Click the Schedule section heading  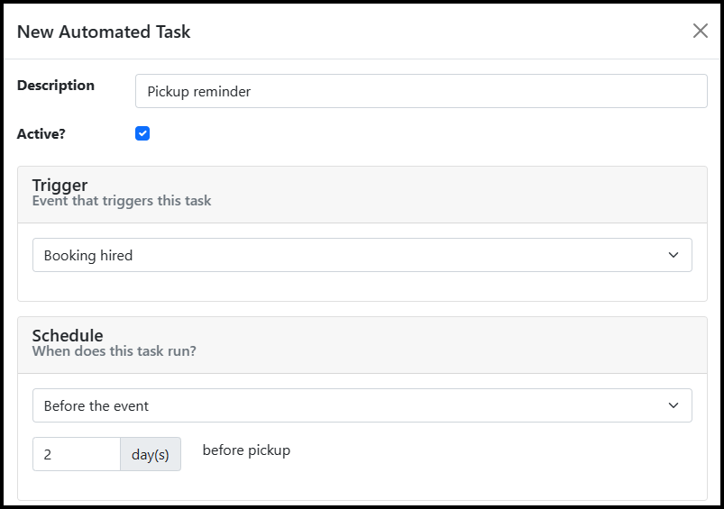pos(68,335)
